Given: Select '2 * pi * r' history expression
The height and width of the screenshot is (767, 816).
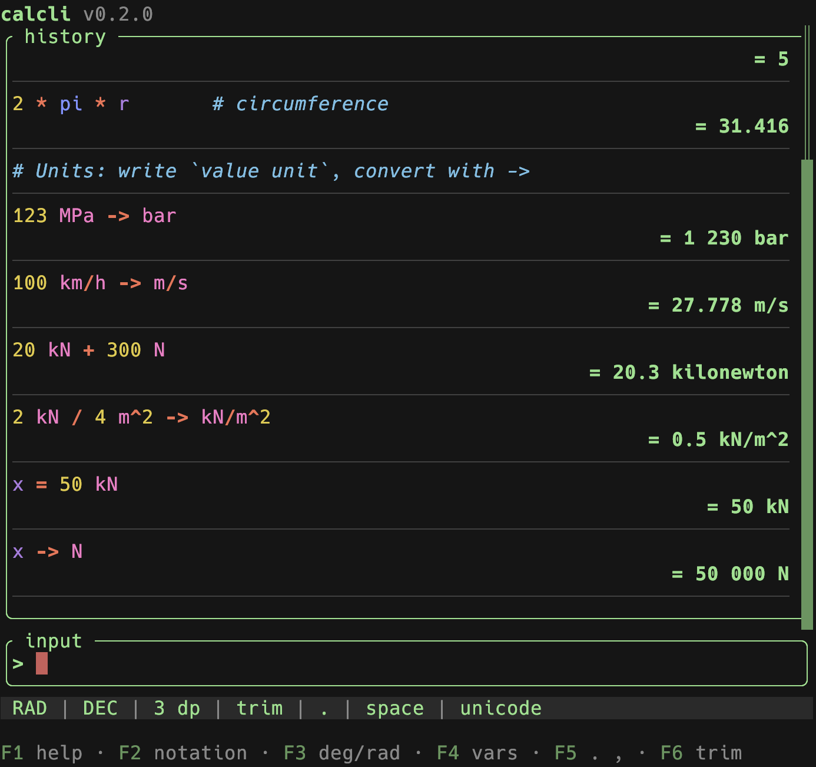Looking at the screenshot, I should (x=71, y=104).
